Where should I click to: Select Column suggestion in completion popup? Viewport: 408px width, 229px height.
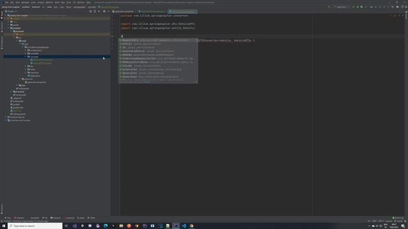point(158,66)
